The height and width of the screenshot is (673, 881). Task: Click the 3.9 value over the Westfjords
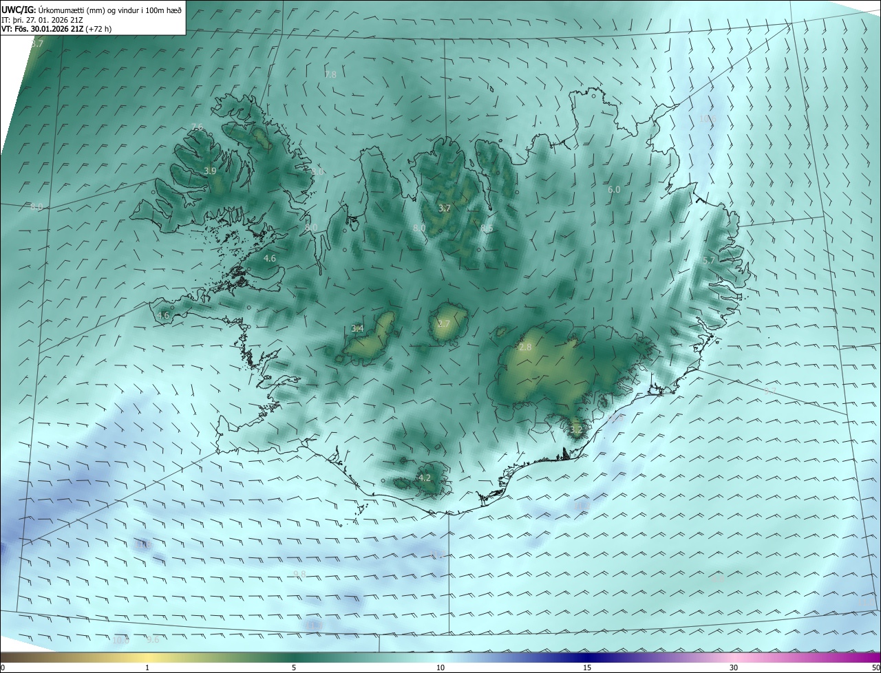click(x=211, y=171)
